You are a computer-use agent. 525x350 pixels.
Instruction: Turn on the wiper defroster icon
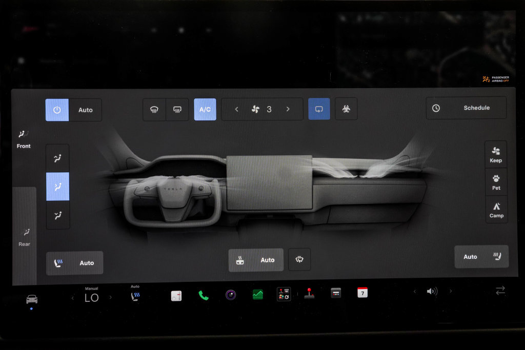coord(299,259)
